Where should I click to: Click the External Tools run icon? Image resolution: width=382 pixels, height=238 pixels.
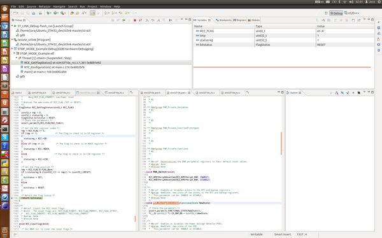point(62,13)
